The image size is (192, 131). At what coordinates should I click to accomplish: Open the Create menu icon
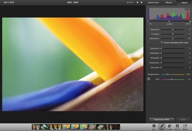point(169,127)
